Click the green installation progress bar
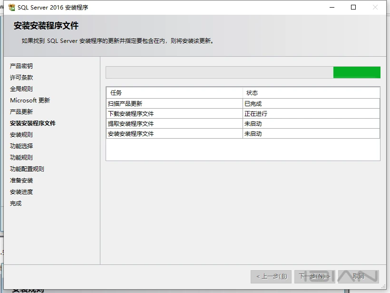 point(243,72)
